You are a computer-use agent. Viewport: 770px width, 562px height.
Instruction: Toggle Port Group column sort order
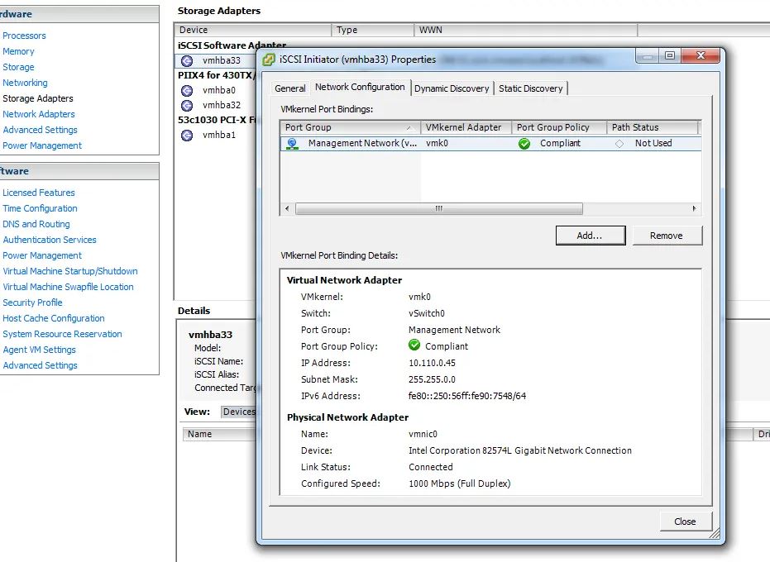click(347, 127)
